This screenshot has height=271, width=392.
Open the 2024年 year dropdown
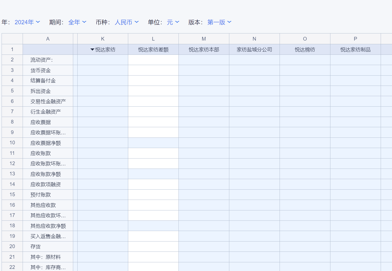[27, 22]
